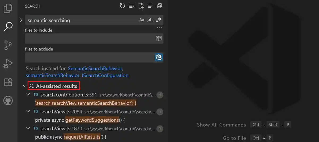319x142 pixels.
Task: Open the search.contribution.ts:391 file result
Action: (x=69, y=95)
